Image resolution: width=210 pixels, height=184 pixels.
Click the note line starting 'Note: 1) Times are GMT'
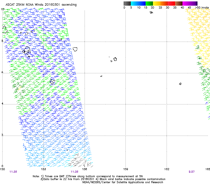[x=88, y=176]
